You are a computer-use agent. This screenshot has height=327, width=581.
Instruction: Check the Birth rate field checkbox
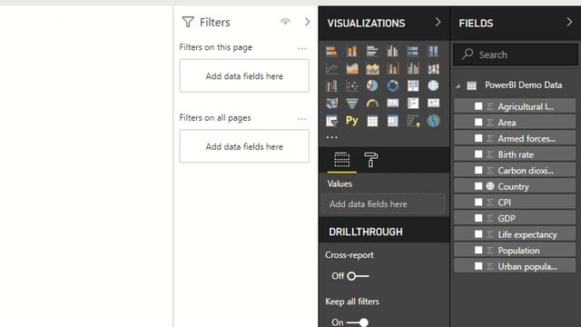click(478, 154)
